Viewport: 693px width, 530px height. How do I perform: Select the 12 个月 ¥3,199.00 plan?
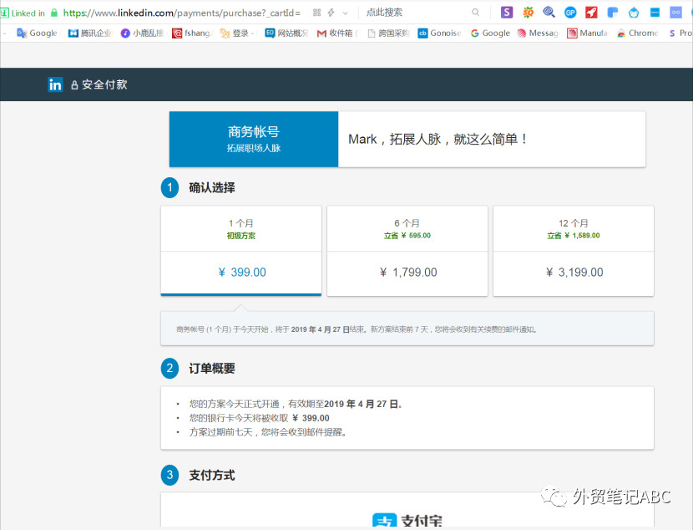click(574, 251)
